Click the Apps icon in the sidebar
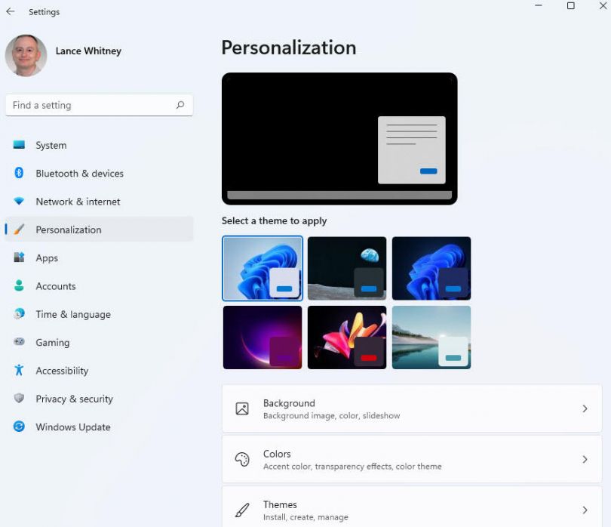The height and width of the screenshot is (527, 611). click(x=18, y=257)
